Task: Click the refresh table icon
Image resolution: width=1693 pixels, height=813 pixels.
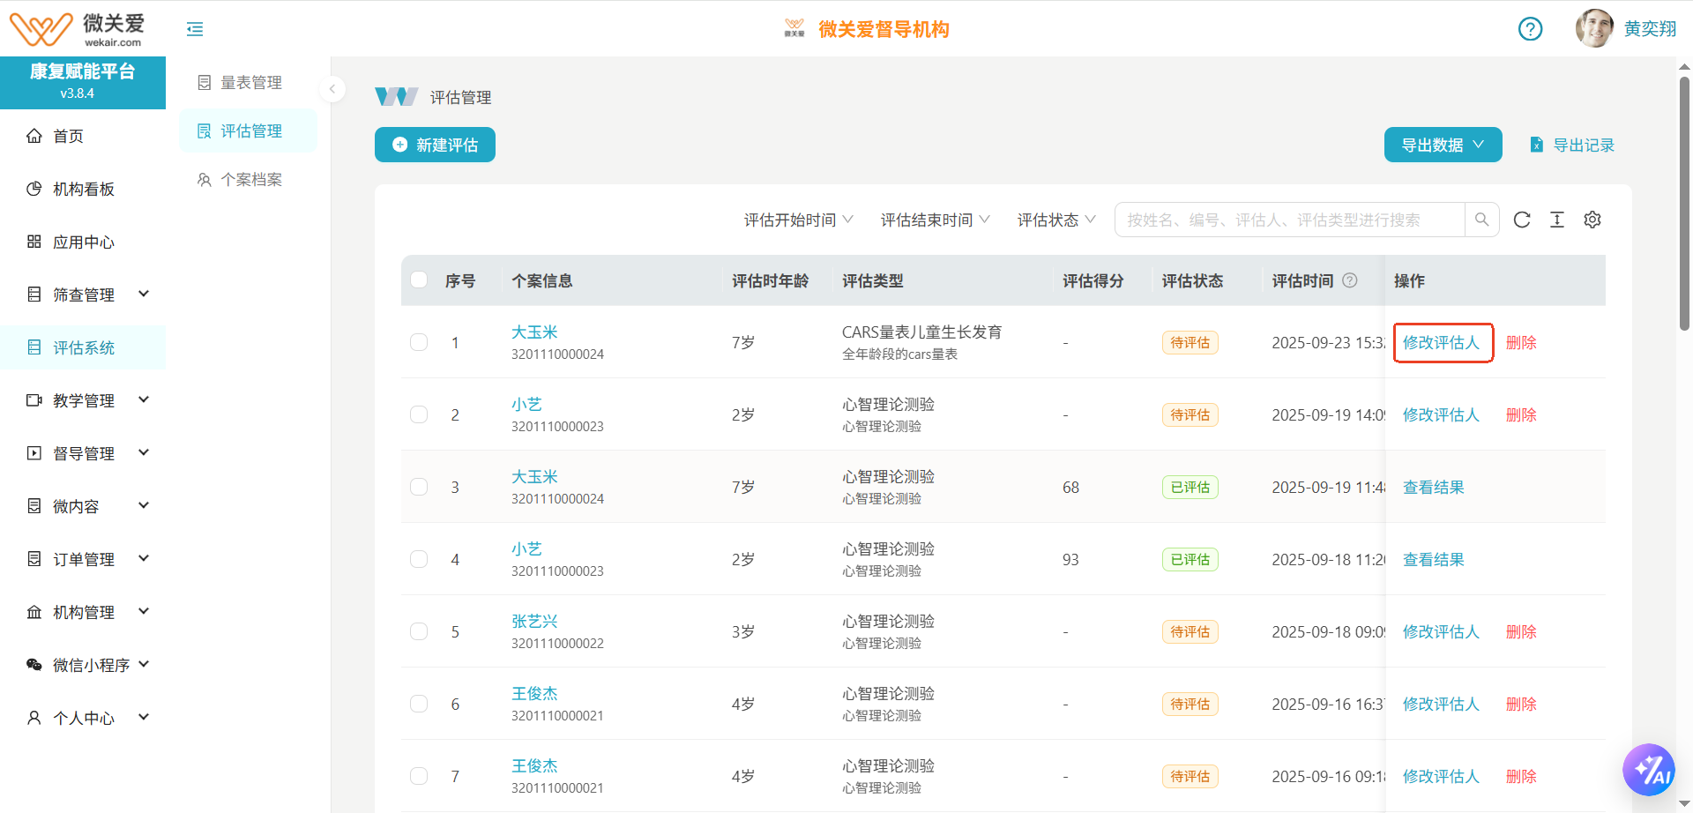Action: (1522, 220)
